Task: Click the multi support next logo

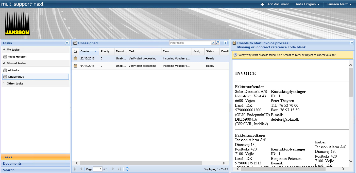Action: point(22,4)
